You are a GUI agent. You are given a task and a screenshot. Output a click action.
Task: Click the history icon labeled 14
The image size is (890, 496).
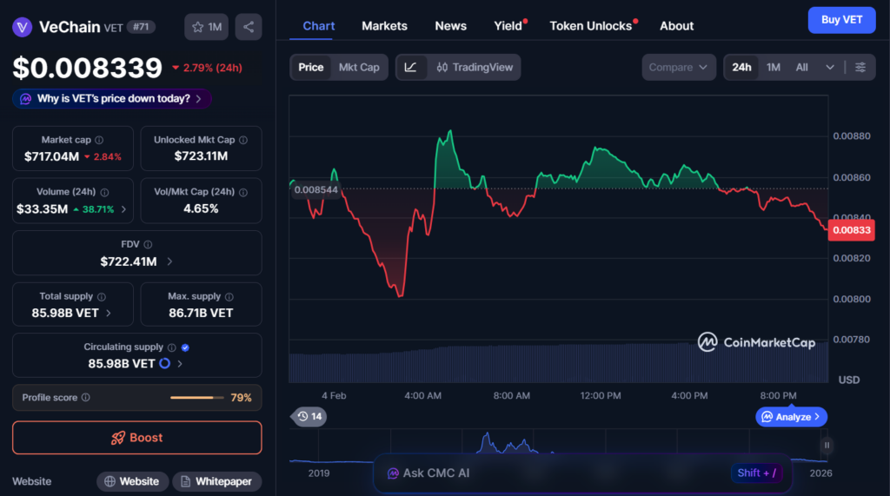pos(309,417)
